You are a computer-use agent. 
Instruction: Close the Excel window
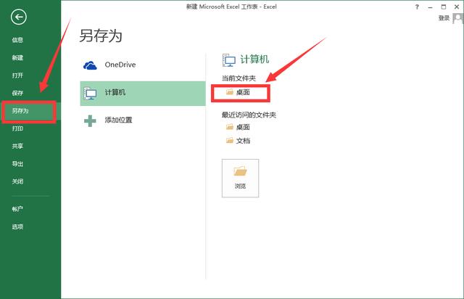point(457,7)
